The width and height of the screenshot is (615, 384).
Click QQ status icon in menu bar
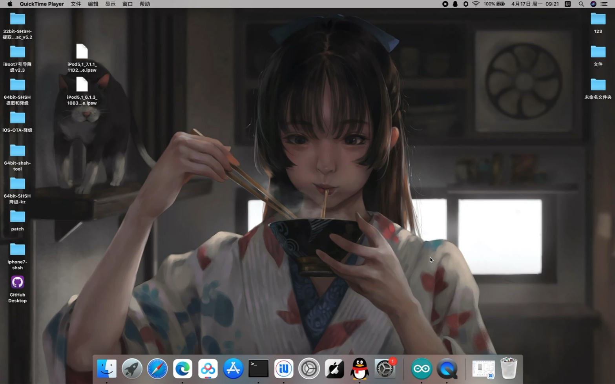[455, 4]
